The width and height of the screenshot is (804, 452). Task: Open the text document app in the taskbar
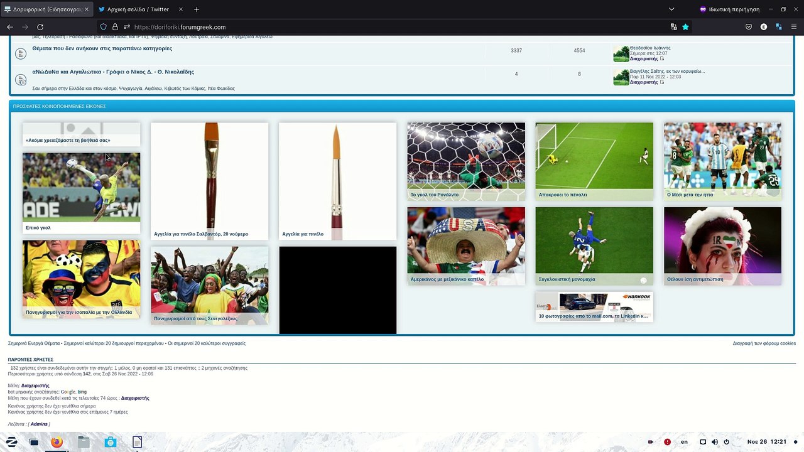click(138, 442)
